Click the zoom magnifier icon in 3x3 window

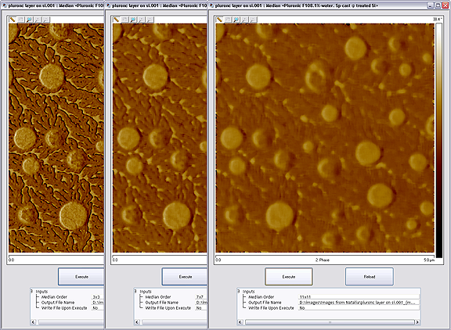[29, 20]
